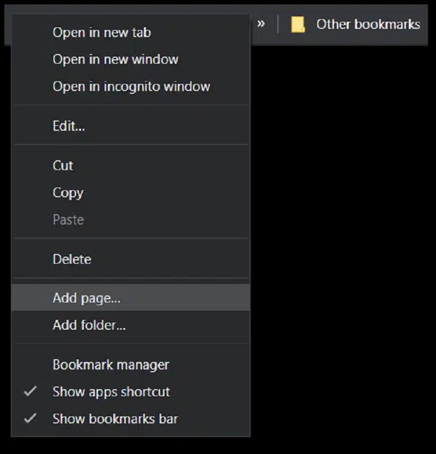Open the Bookmark manager
This screenshot has height=454, width=436.
[111, 365]
